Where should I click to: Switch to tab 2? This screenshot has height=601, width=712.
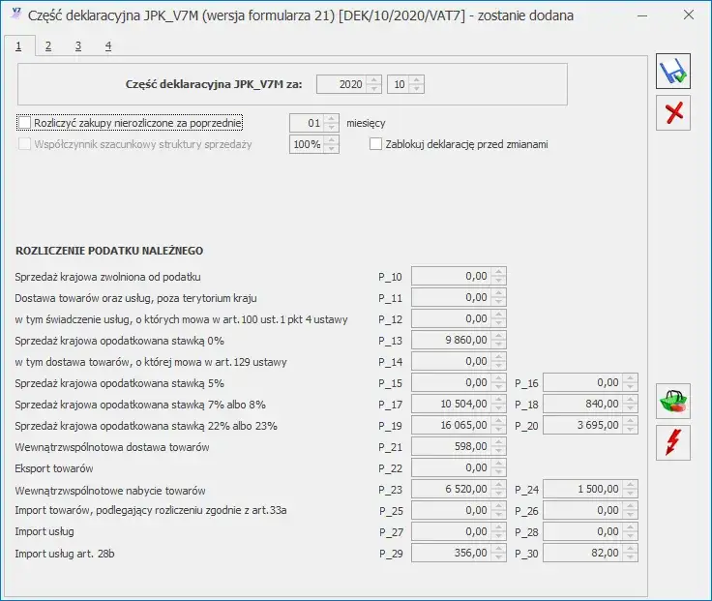point(48,45)
